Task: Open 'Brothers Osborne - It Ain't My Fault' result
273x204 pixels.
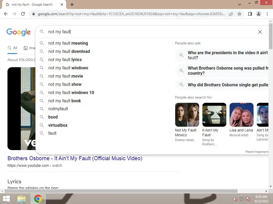Action: pos(75,158)
